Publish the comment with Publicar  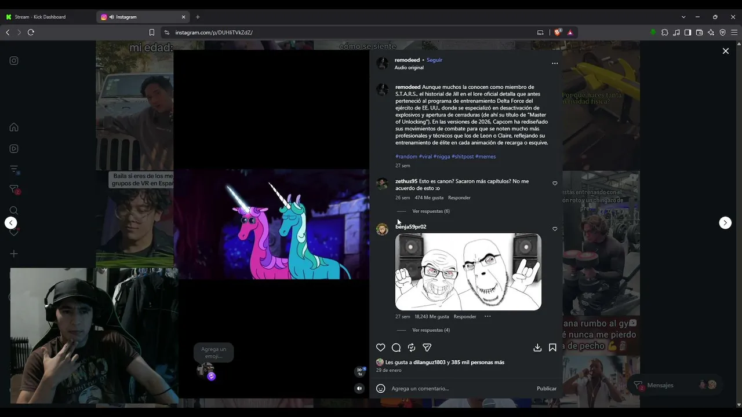pos(547,389)
